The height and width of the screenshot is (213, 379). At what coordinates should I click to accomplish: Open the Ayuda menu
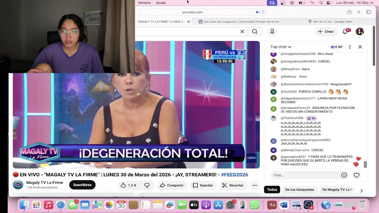tap(161, 3)
